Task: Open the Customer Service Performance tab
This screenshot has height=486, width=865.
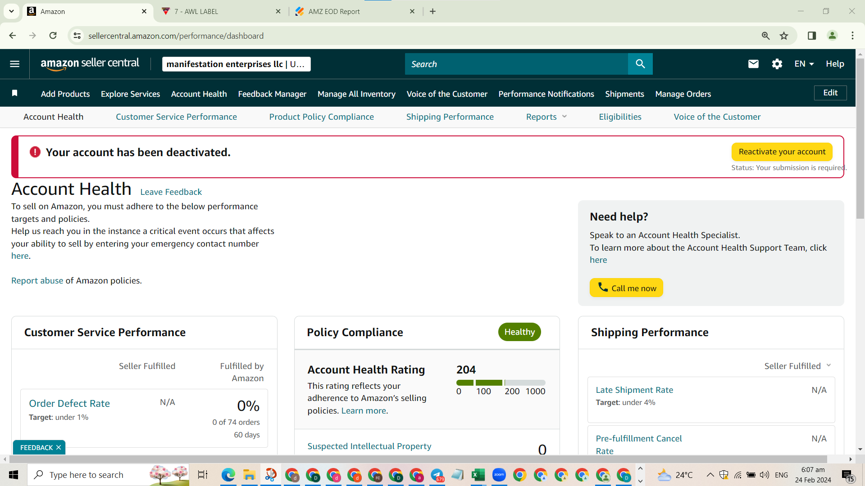Action: tap(176, 117)
